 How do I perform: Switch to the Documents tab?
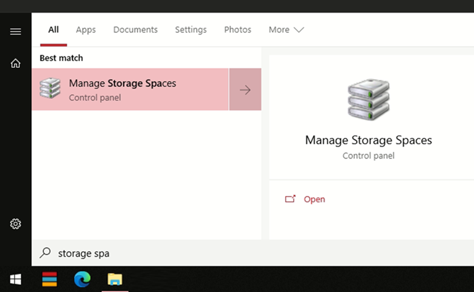(x=135, y=30)
